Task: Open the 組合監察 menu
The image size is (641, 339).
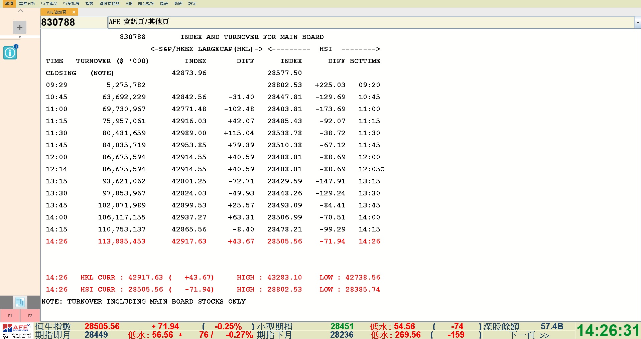Action: click(146, 4)
